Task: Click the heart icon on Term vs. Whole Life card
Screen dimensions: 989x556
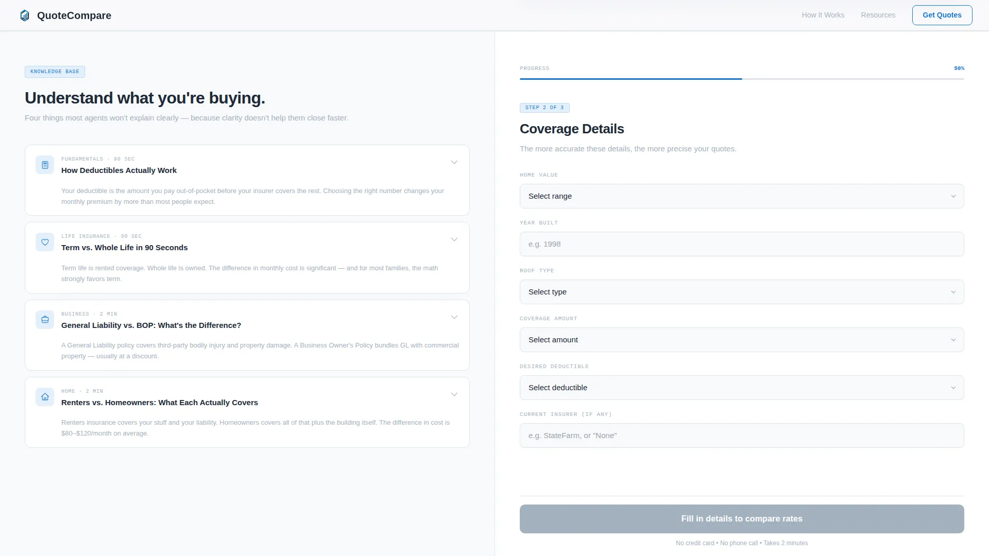Action: tap(45, 242)
